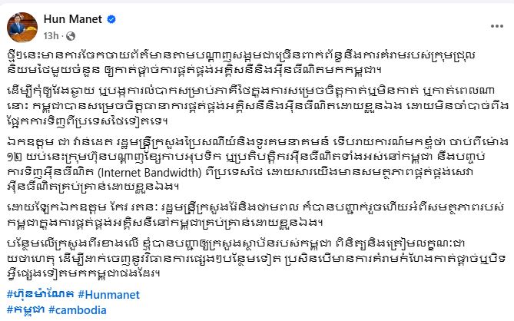Screen dimensions: 514x321
Task: Click the line starting "កម្ពុជាក្នុងការផ្គត់ផ្គង់អគ្គិសនី"
Action: 165,223
